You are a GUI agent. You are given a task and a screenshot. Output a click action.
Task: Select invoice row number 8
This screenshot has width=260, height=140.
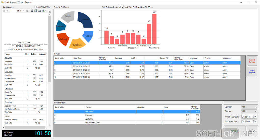click(x=147, y=70)
